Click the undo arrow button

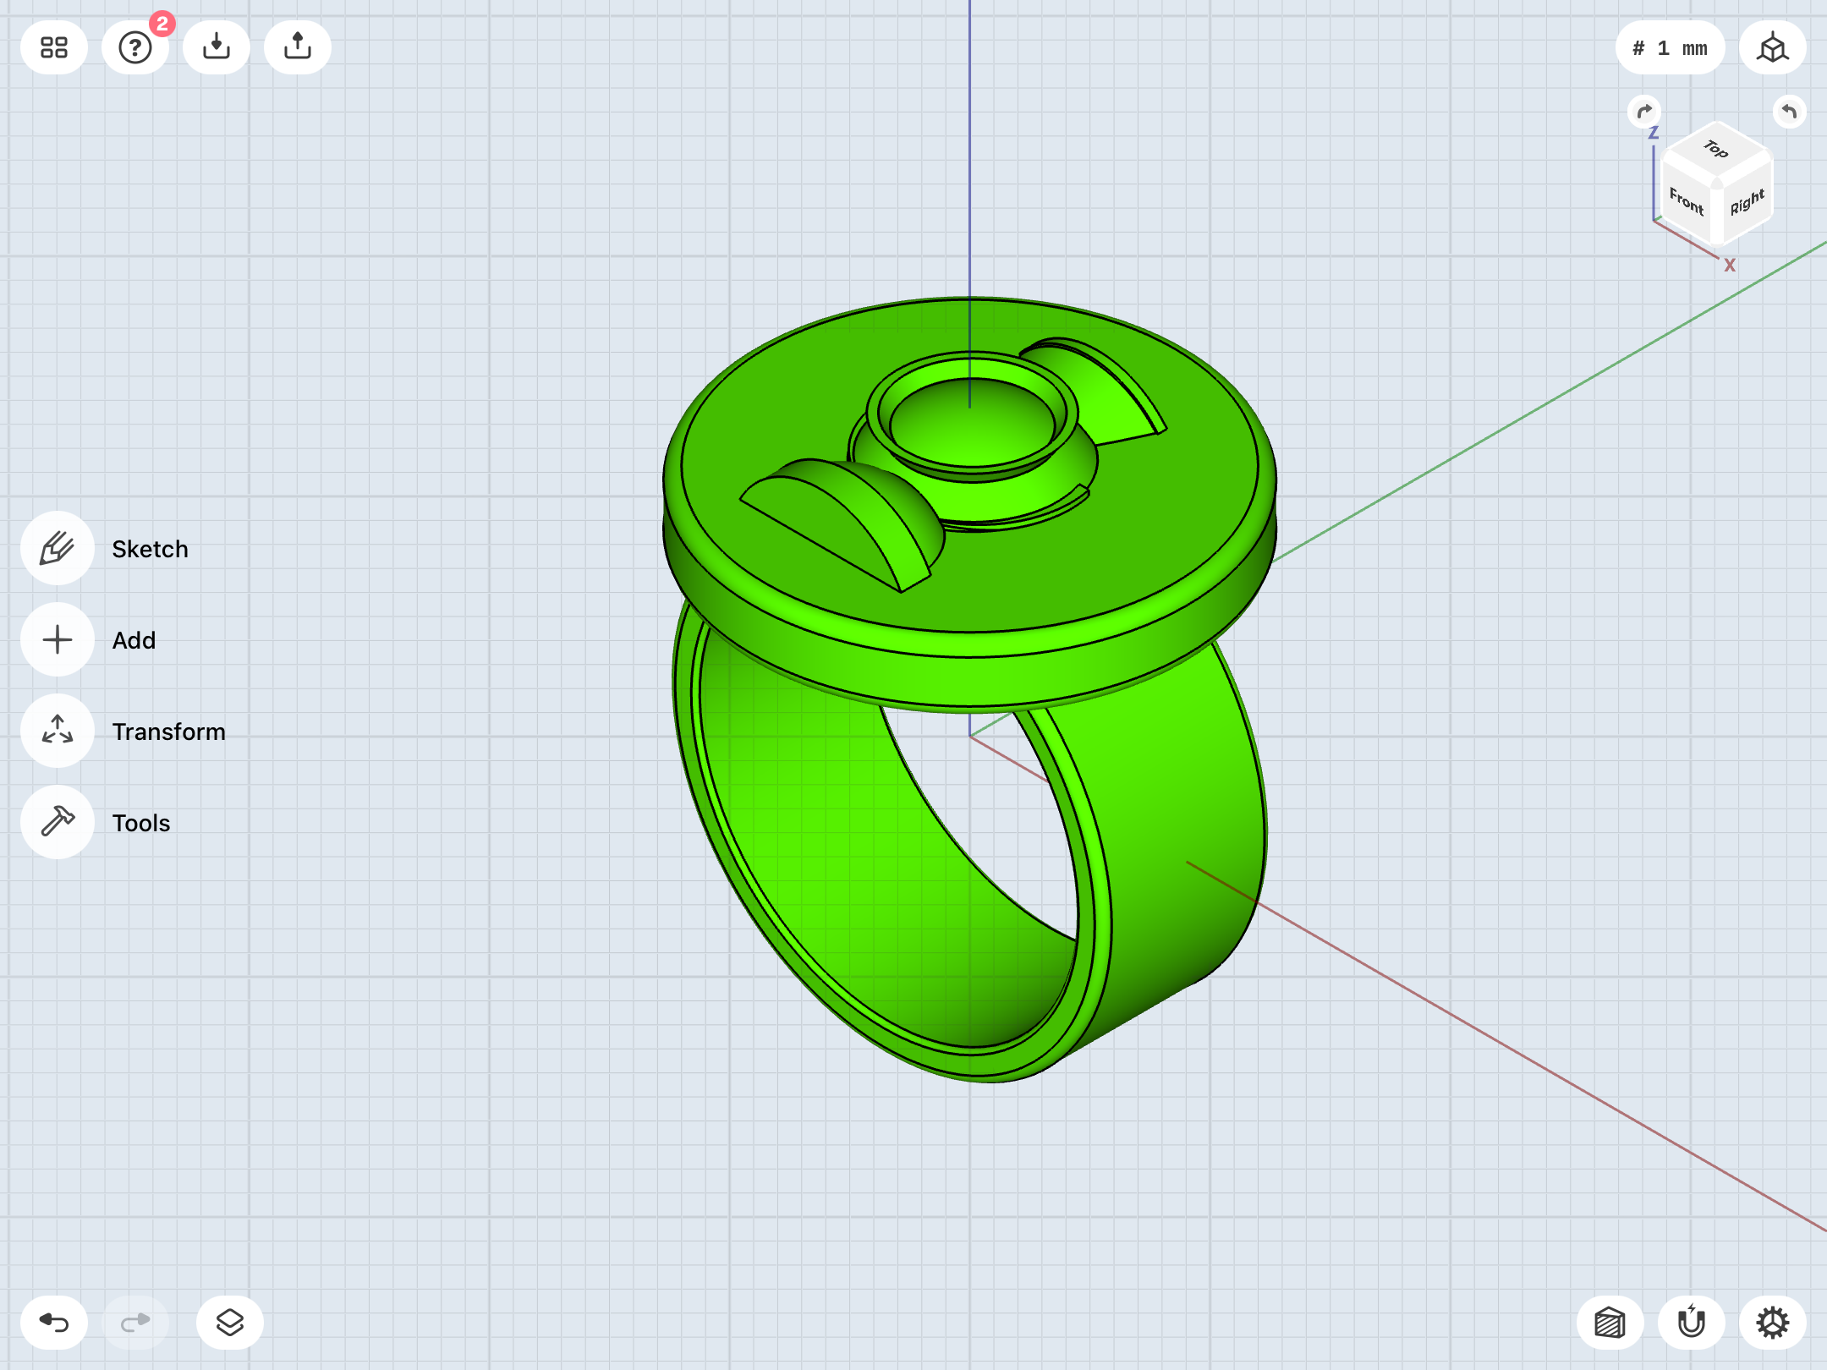[54, 1323]
